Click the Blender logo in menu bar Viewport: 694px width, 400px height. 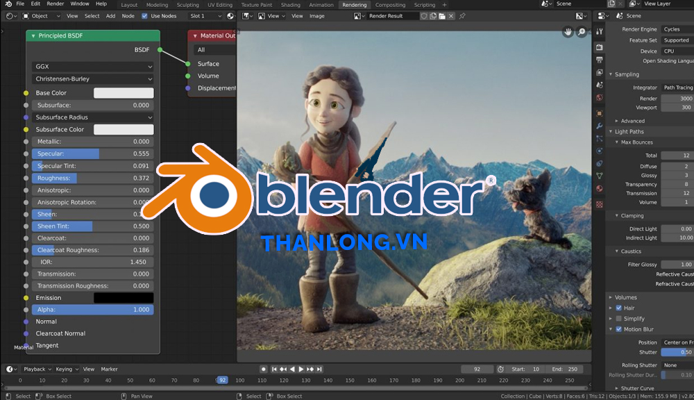(x=7, y=4)
